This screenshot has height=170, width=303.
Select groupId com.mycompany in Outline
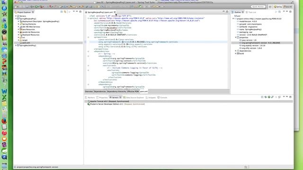coord(250,24)
